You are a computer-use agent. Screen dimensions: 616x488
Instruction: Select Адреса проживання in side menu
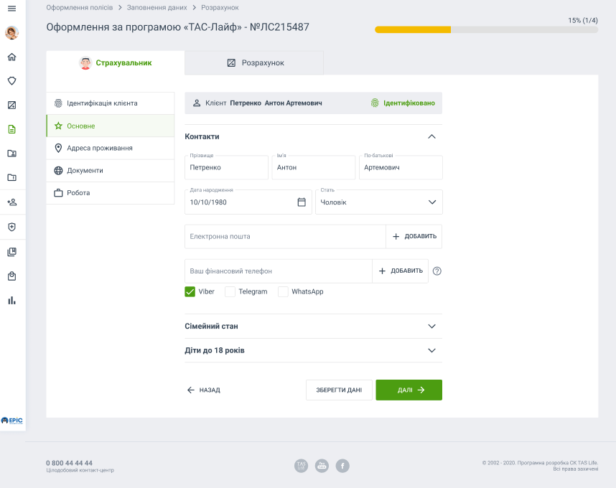pos(99,148)
